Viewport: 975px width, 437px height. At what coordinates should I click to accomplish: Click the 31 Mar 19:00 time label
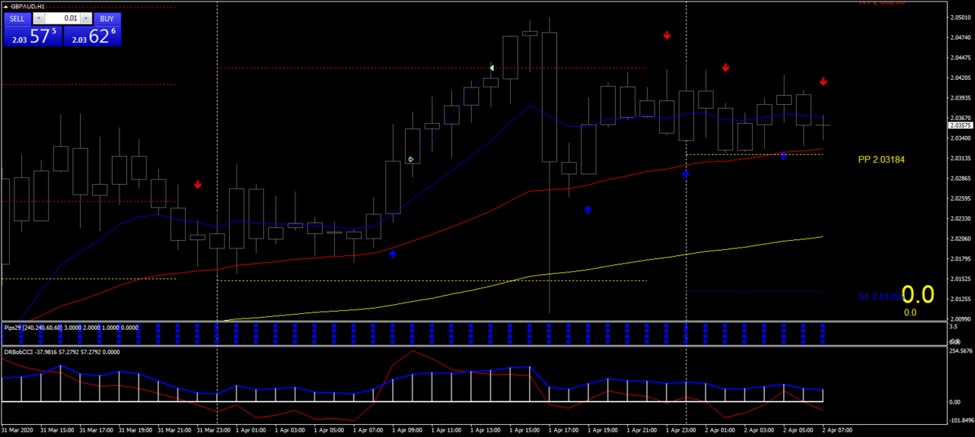click(x=134, y=430)
